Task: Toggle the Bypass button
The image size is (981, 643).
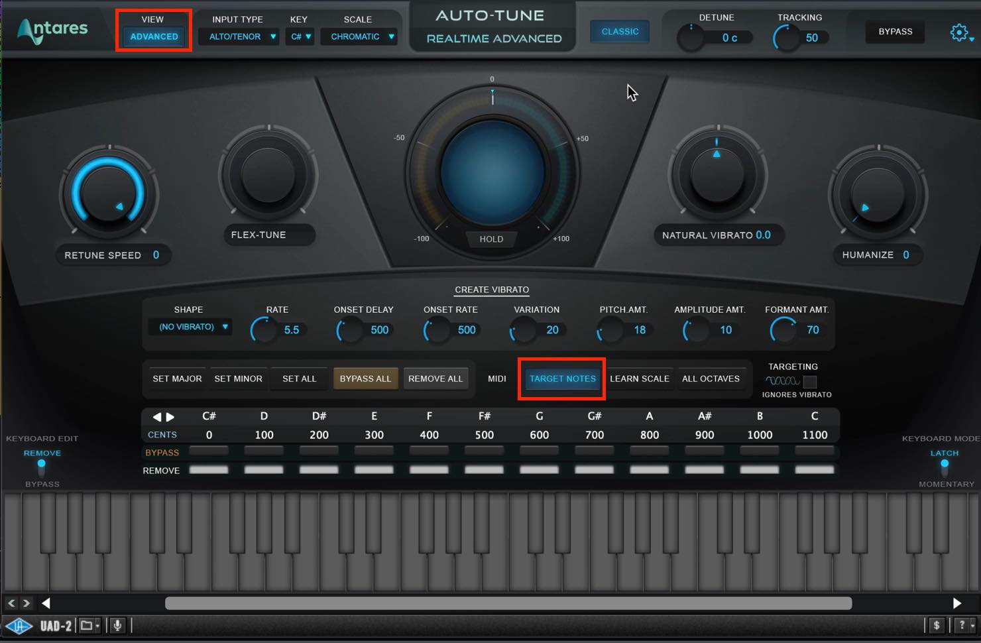Action: [x=895, y=31]
